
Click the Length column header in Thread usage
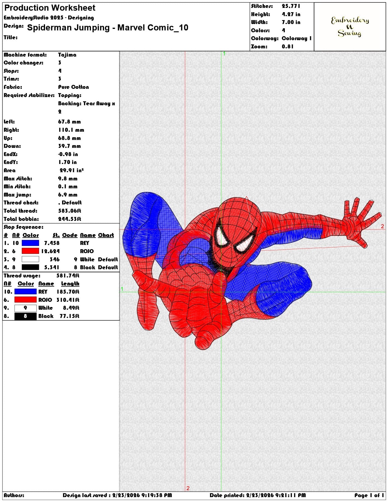[x=70, y=284]
